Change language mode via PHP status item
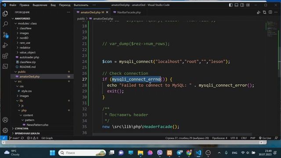This screenshot has width=281, height=158. [253, 138]
